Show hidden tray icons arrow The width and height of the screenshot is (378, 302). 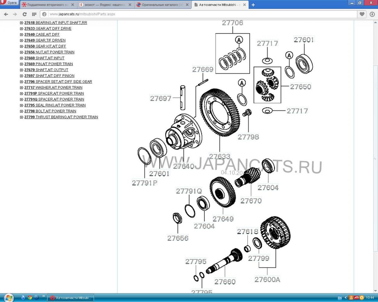346,298
